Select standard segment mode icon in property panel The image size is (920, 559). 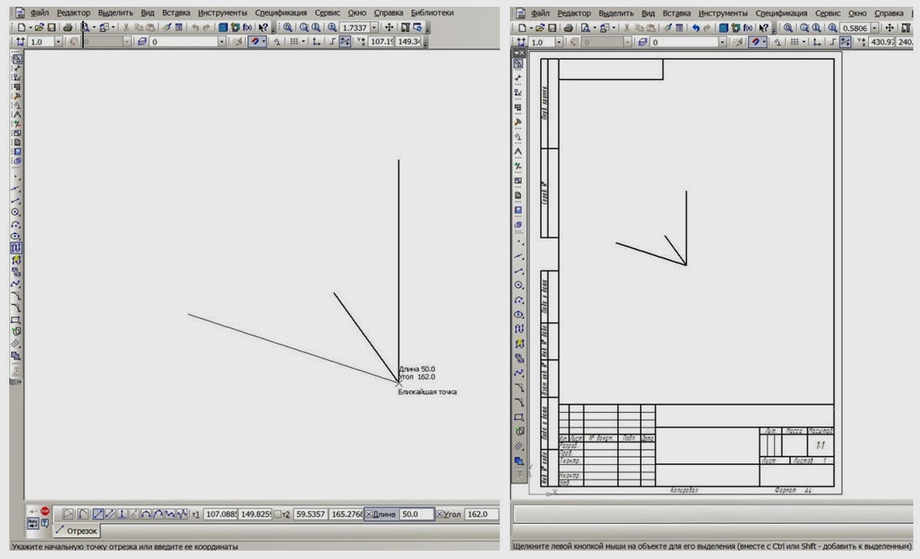(x=98, y=514)
